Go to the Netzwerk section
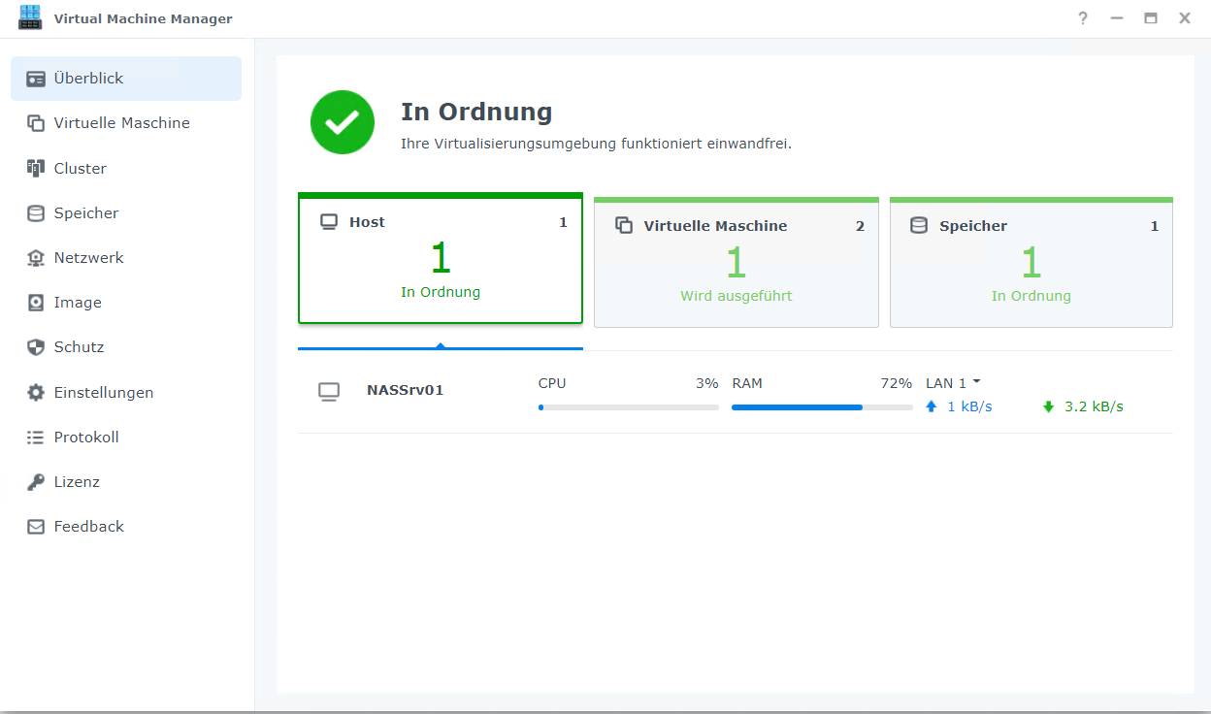This screenshot has width=1211, height=714. click(x=90, y=257)
